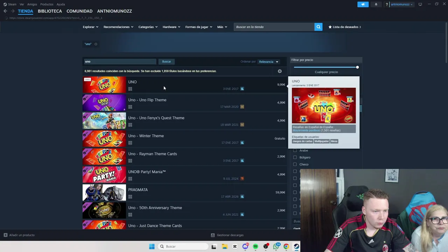Expand the Explorar store menu
448x252 pixels.
90,27
